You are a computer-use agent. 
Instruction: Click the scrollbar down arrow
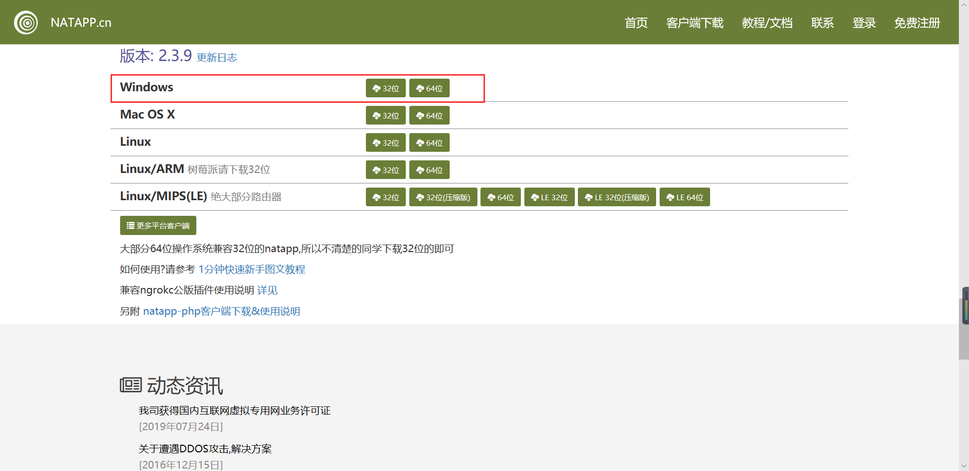[x=964, y=466]
